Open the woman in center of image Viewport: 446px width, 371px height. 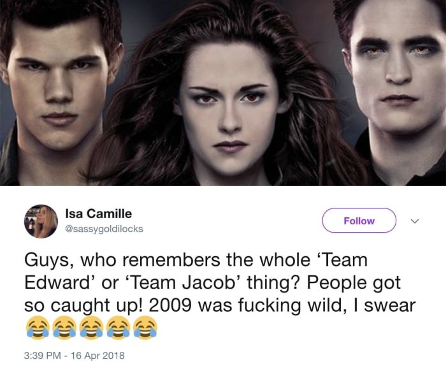227,94
